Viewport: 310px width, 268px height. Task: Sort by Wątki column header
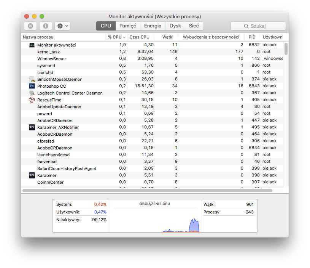coord(168,37)
